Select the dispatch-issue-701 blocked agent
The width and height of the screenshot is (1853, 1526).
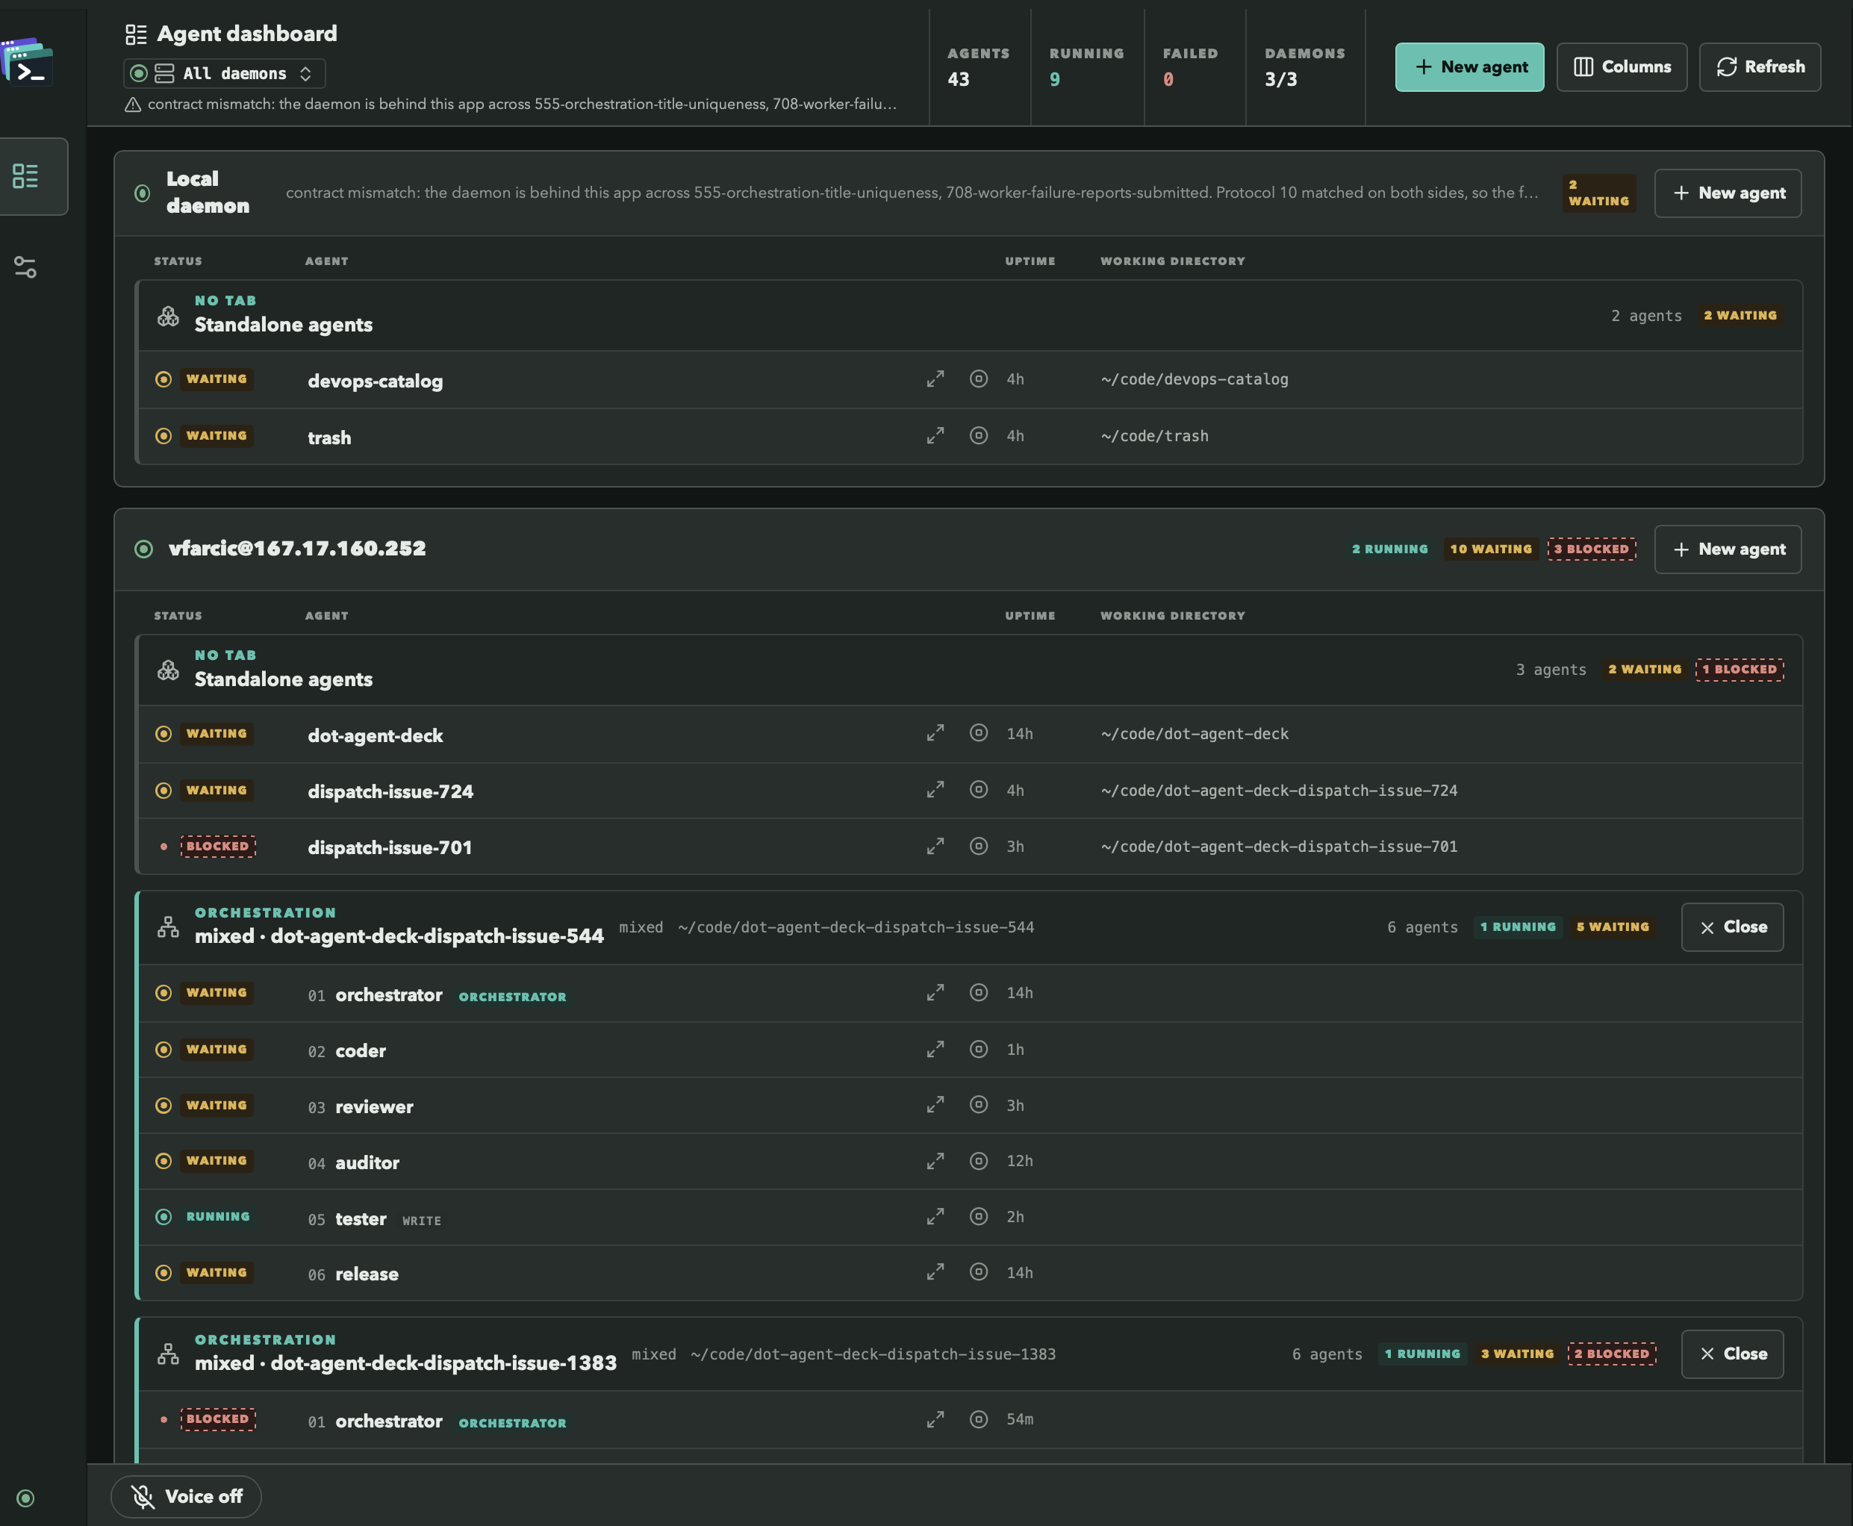click(971, 847)
